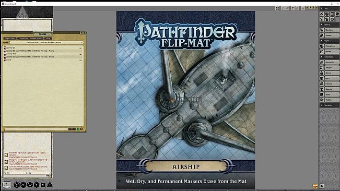Viewport: 340px width, 191px height.
Task: Pick the d8 die
Action: point(37,185)
